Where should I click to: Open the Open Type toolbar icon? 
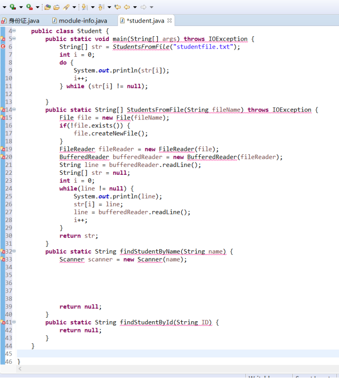click(x=48, y=7)
